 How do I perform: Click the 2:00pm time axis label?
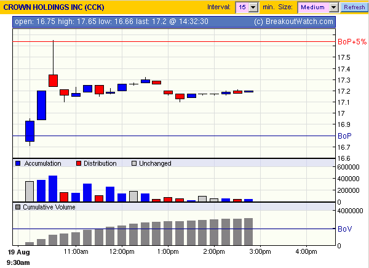pyautogui.click(x=214, y=252)
